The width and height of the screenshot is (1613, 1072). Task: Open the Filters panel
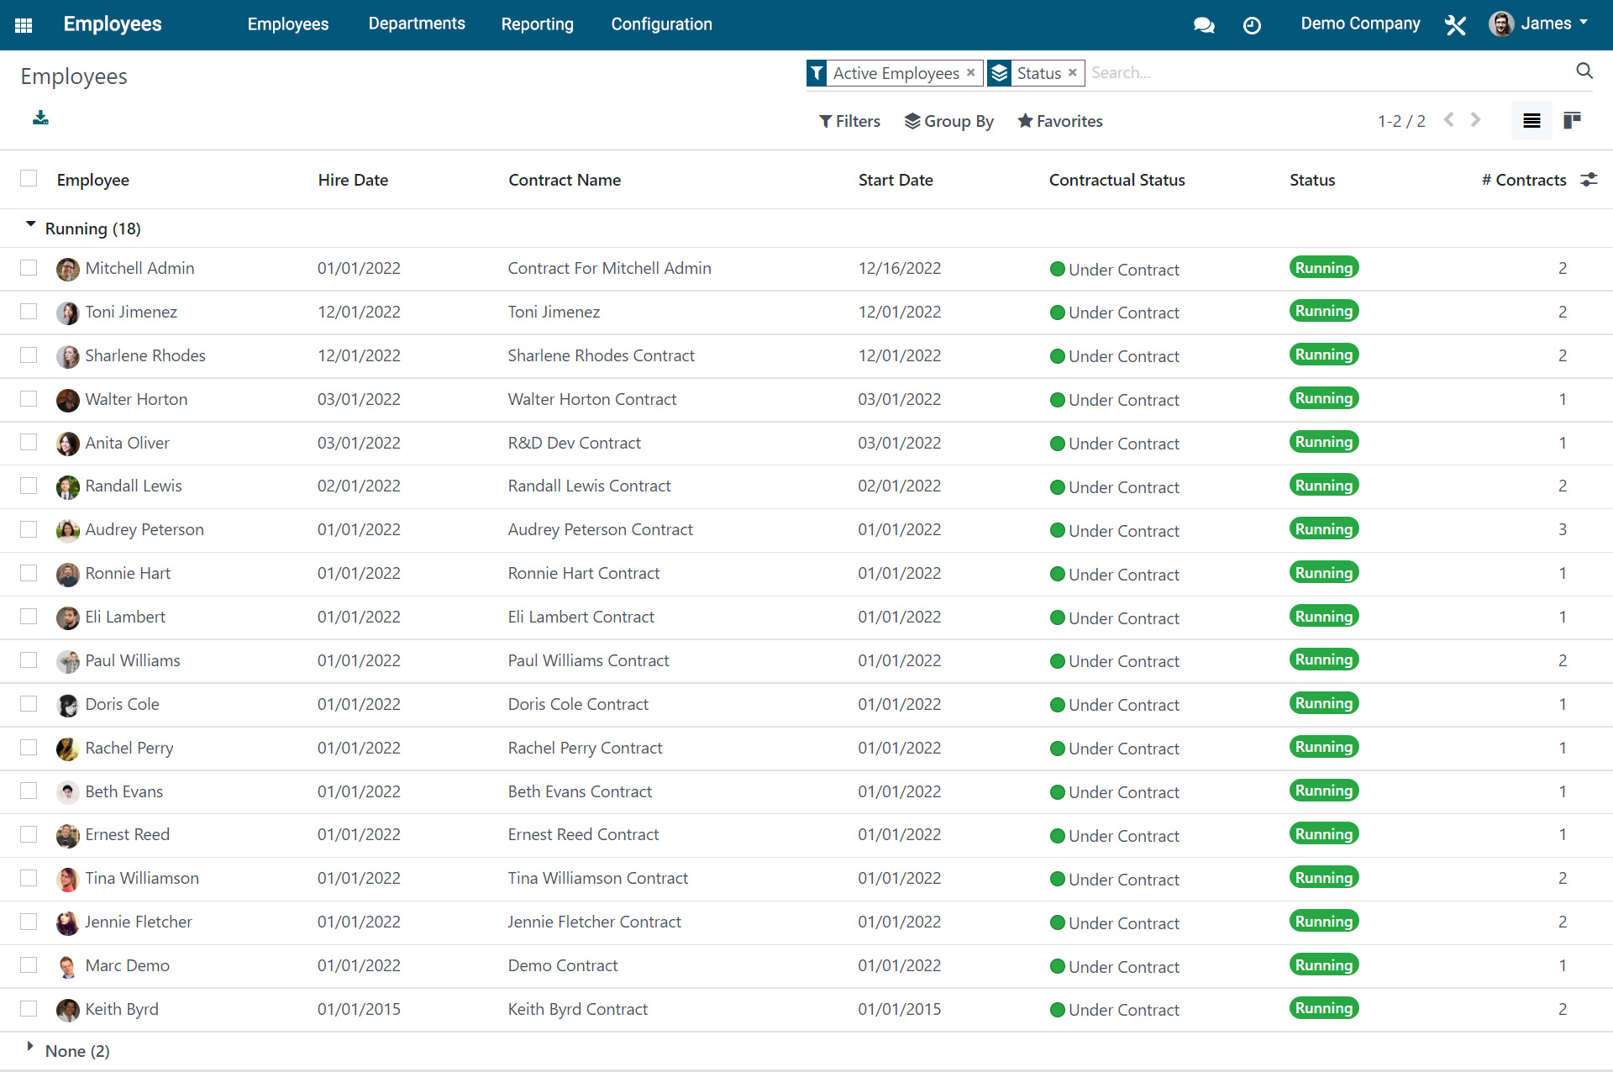pos(849,121)
